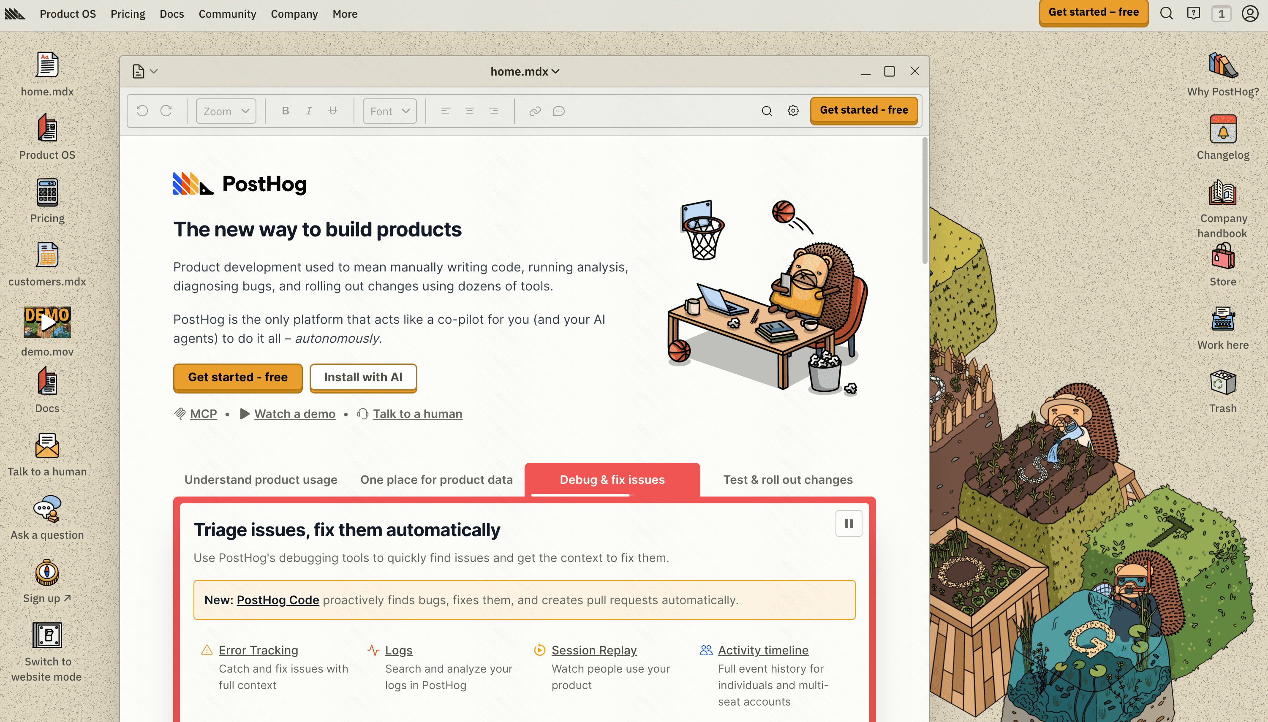This screenshot has height=722, width=1268.
Task: Click the Talk to a human link
Action: tap(417, 413)
